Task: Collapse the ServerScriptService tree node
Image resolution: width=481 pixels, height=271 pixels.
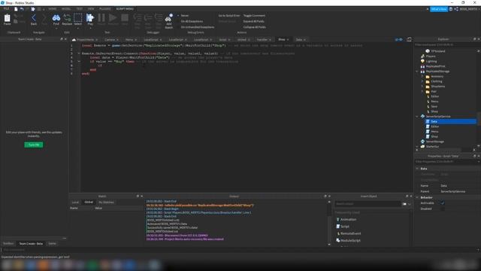Action: pyautogui.click(x=417, y=117)
